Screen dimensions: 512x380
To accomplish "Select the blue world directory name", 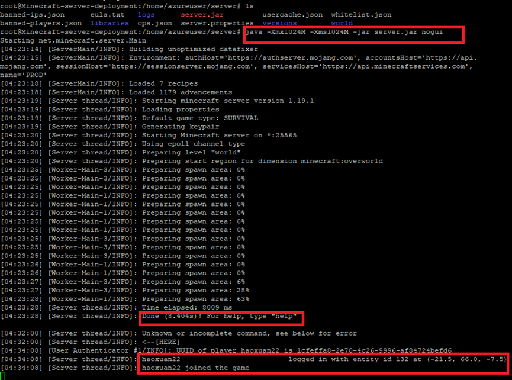I will click(342, 23).
